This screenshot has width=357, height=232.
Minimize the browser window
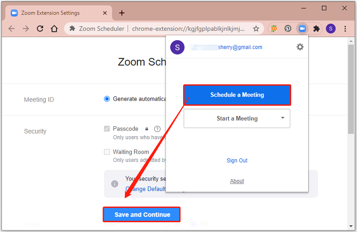click(304, 8)
